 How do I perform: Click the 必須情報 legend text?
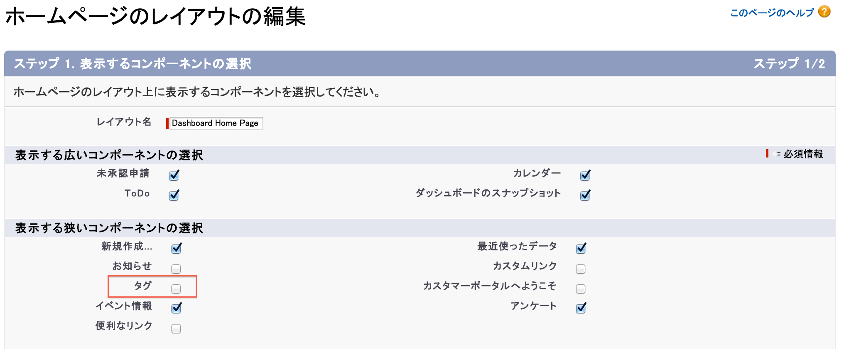click(803, 154)
